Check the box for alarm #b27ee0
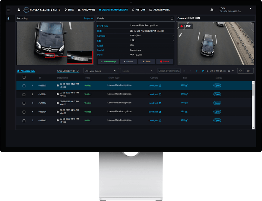This screenshot has height=201, width=262. coord(24,121)
